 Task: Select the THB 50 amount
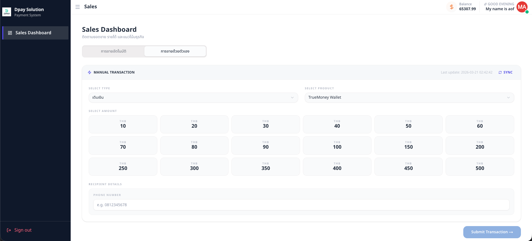[408, 124]
